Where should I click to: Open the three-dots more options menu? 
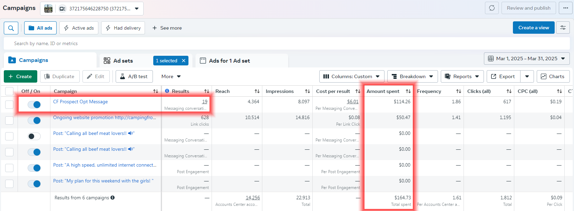[565, 8]
